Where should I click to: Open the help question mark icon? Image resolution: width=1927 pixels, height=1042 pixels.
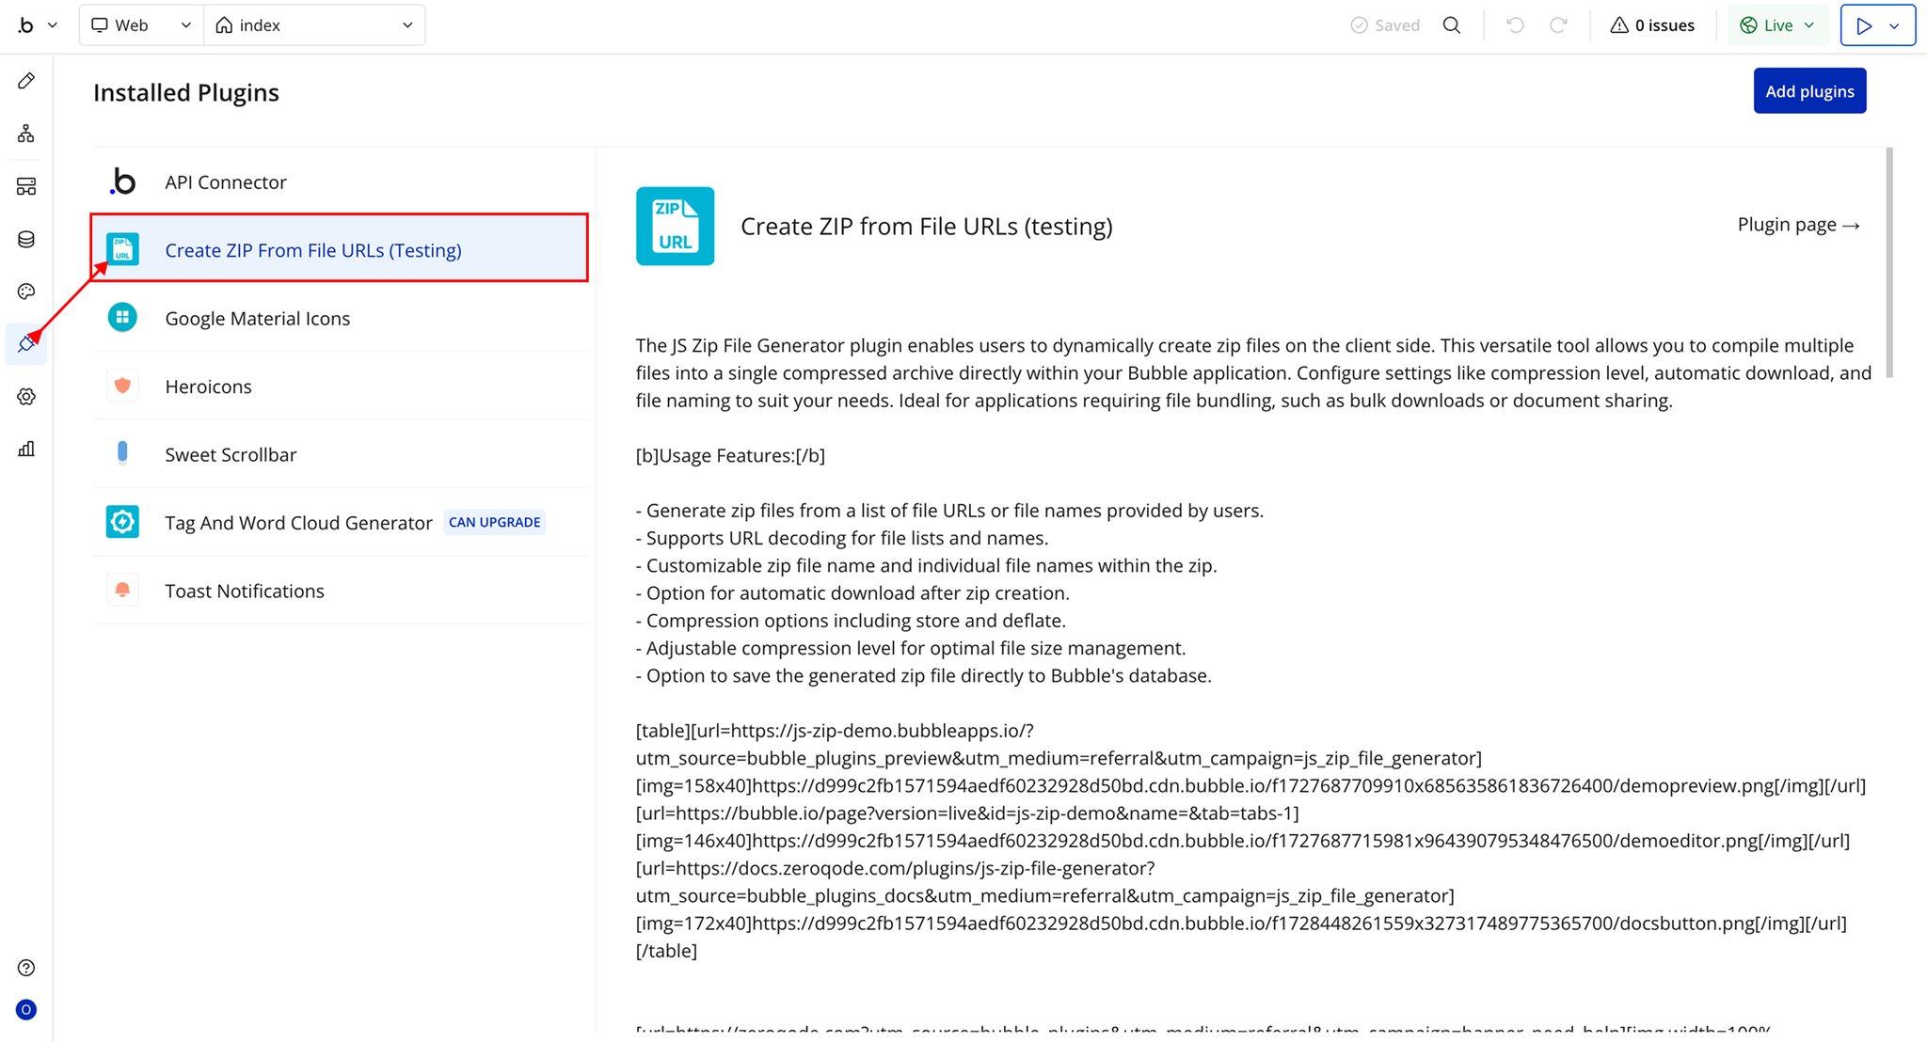(26, 968)
